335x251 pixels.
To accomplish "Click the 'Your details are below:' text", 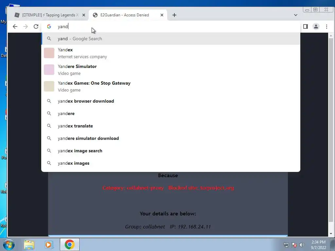I will (168, 214).
